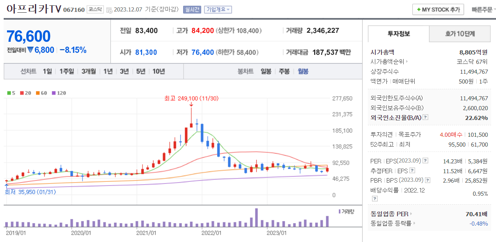Click the 동일업종 PER label
This screenshot has height=242, width=496.
(x=389, y=214)
